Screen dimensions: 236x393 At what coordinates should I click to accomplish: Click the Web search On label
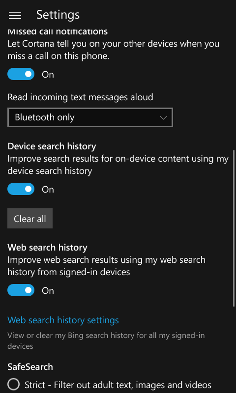(x=48, y=290)
